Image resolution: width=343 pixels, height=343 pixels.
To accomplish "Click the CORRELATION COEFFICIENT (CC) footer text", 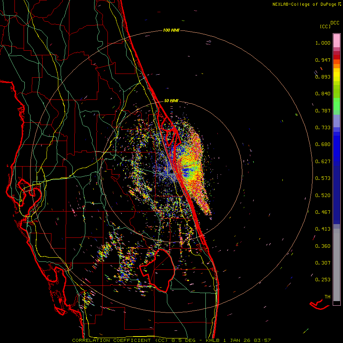I will (x=120, y=340).
